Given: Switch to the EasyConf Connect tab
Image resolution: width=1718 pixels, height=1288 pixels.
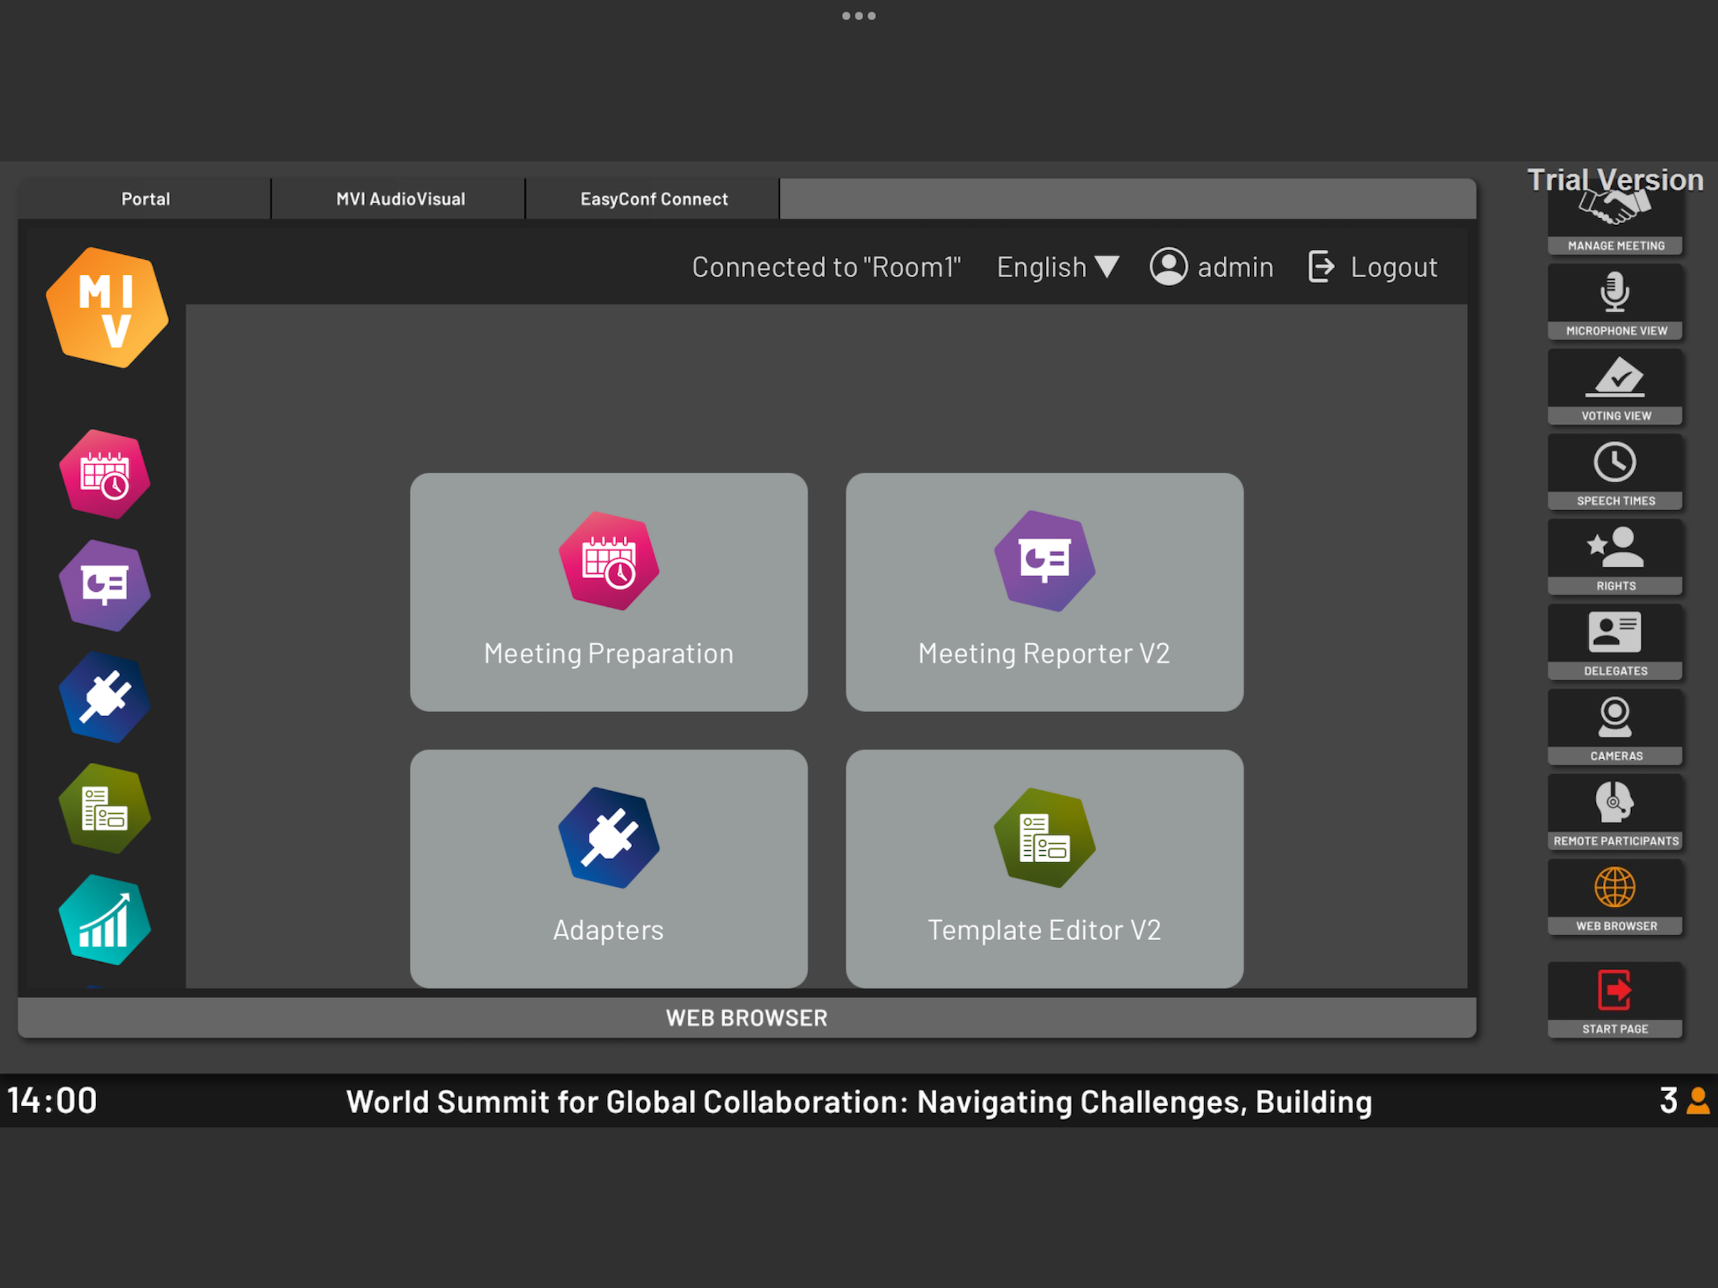Looking at the screenshot, I should pyautogui.click(x=654, y=199).
